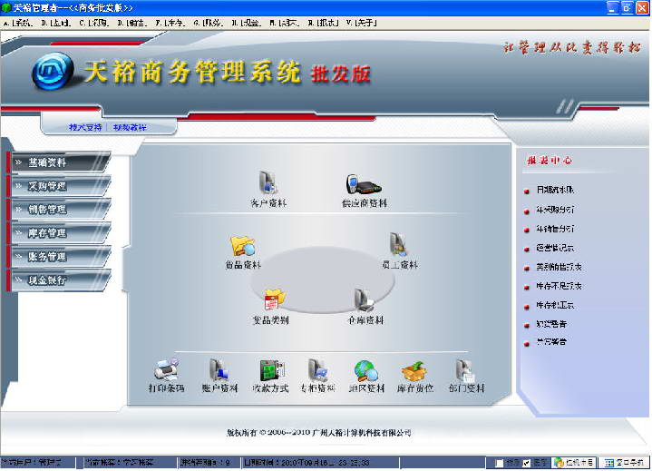This screenshot has height=471, width=652.
Task: Tick the unchecked checkbox in the status bar
Action: 500,463
